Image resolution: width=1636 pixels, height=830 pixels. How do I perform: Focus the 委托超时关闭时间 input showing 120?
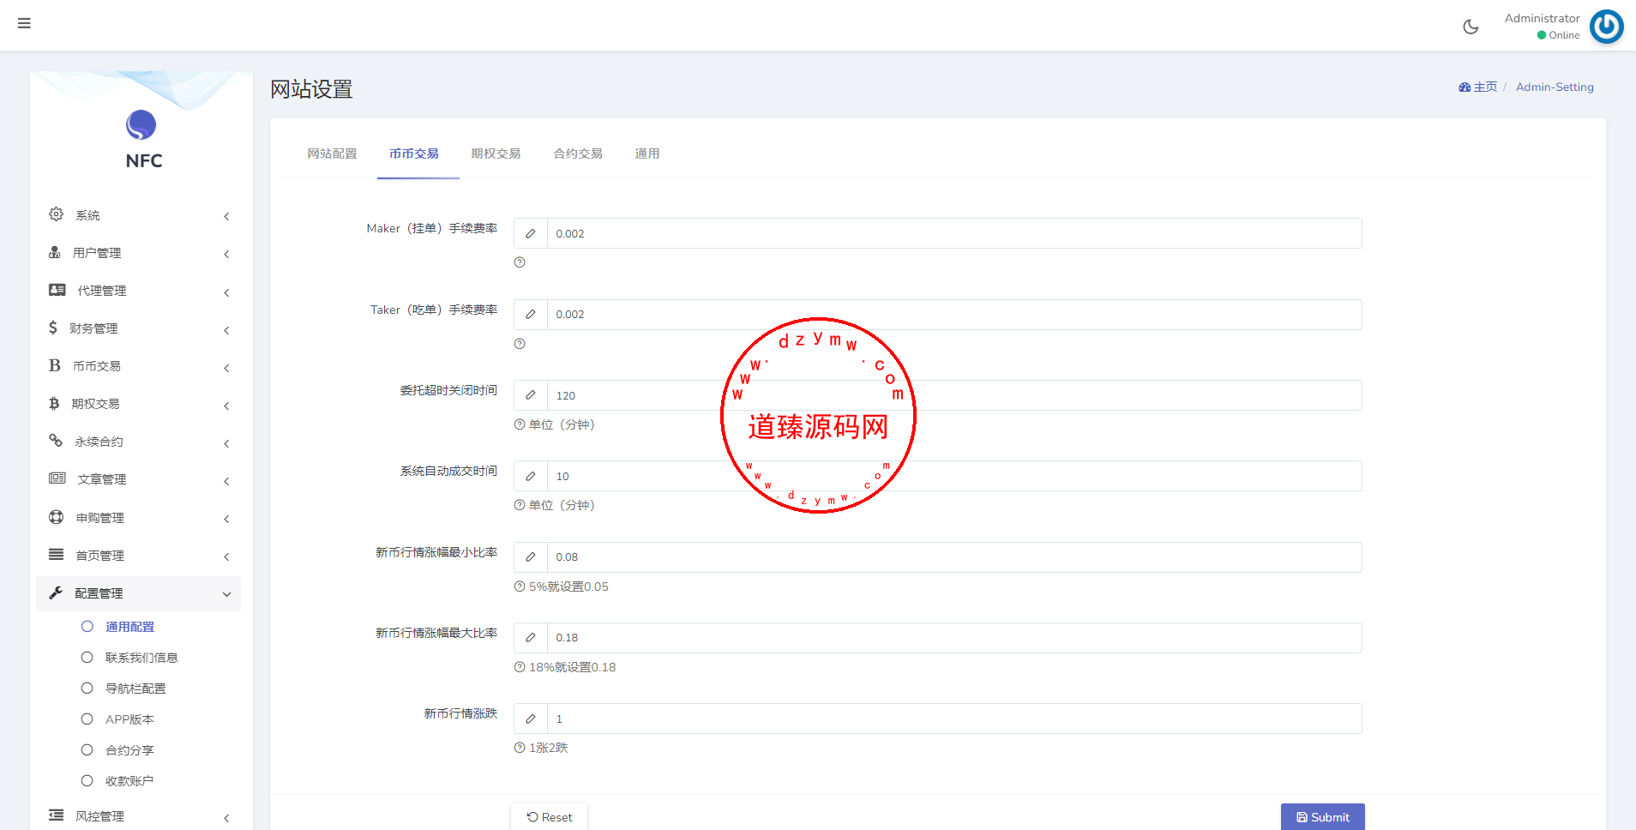(954, 395)
